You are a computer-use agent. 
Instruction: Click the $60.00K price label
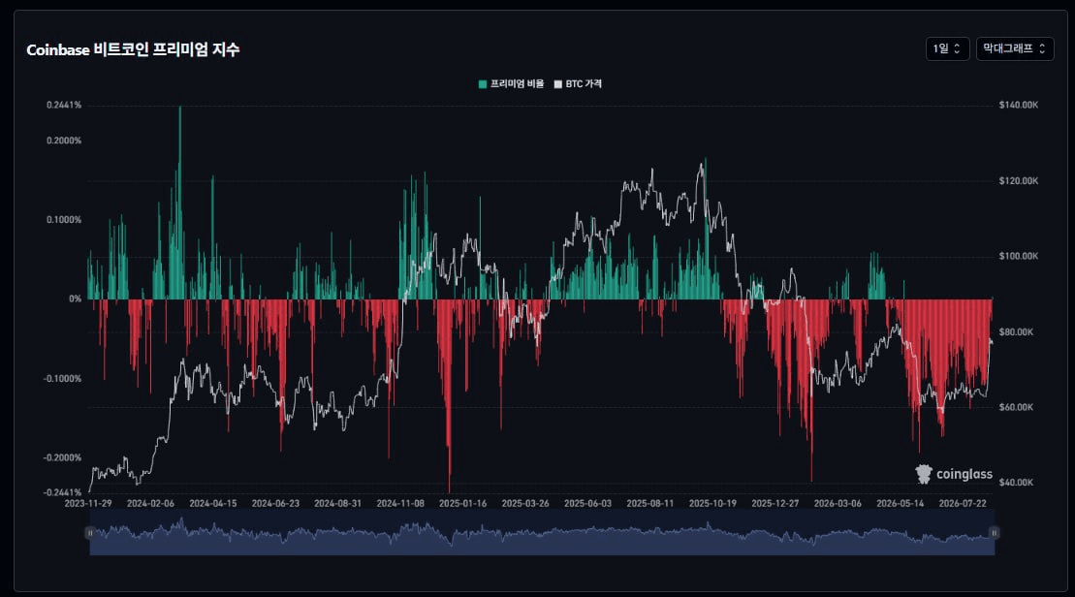point(1016,407)
